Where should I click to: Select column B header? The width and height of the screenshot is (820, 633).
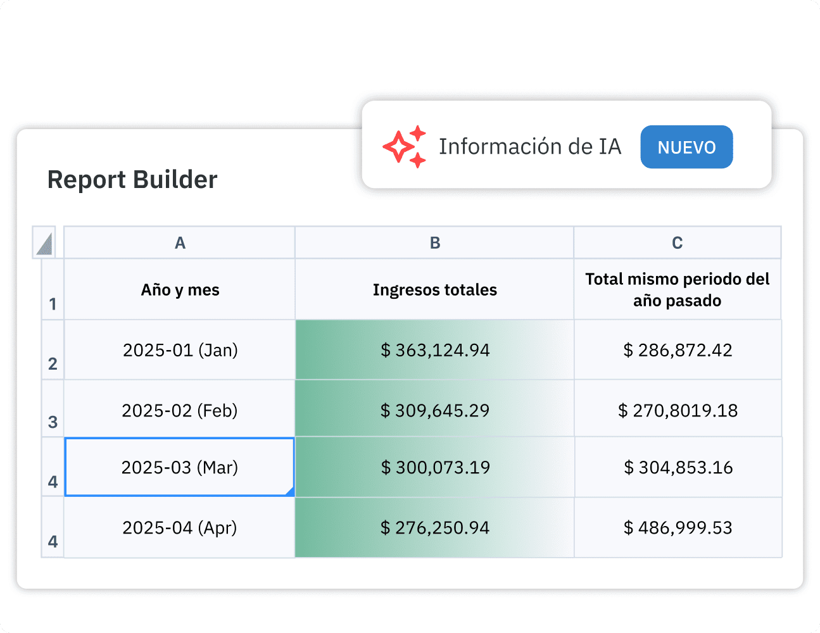(x=434, y=242)
